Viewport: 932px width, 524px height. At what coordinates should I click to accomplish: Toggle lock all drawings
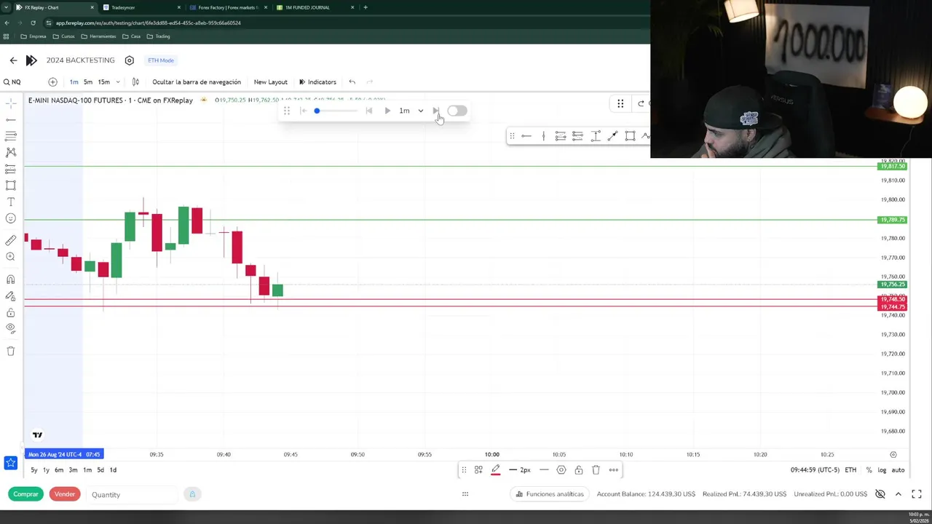pos(10,313)
